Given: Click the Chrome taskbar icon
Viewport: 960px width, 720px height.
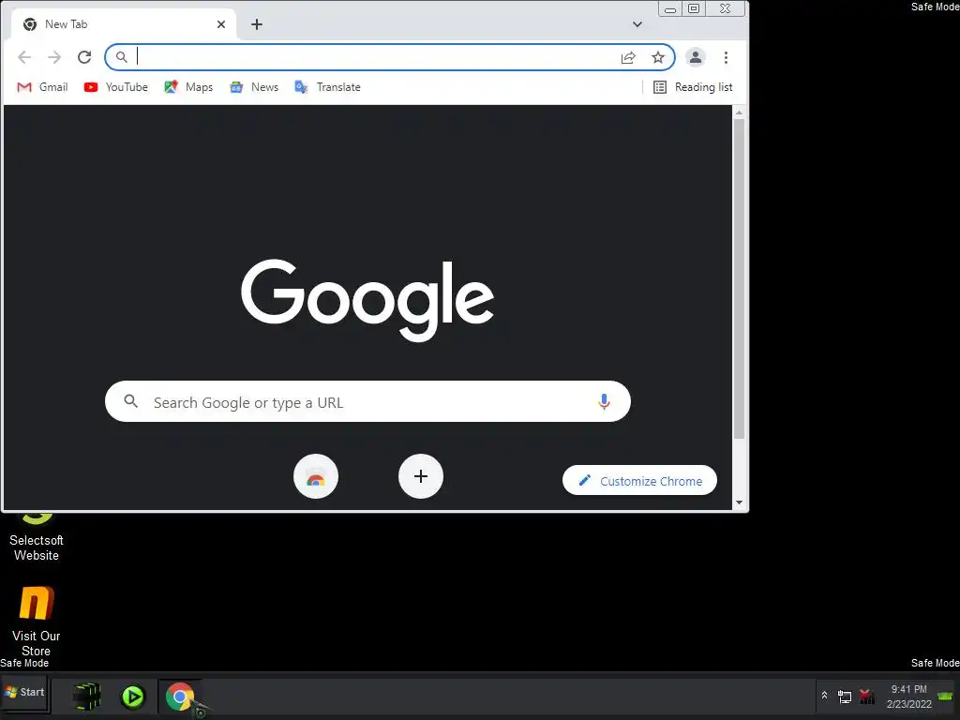Looking at the screenshot, I should [179, 697].
